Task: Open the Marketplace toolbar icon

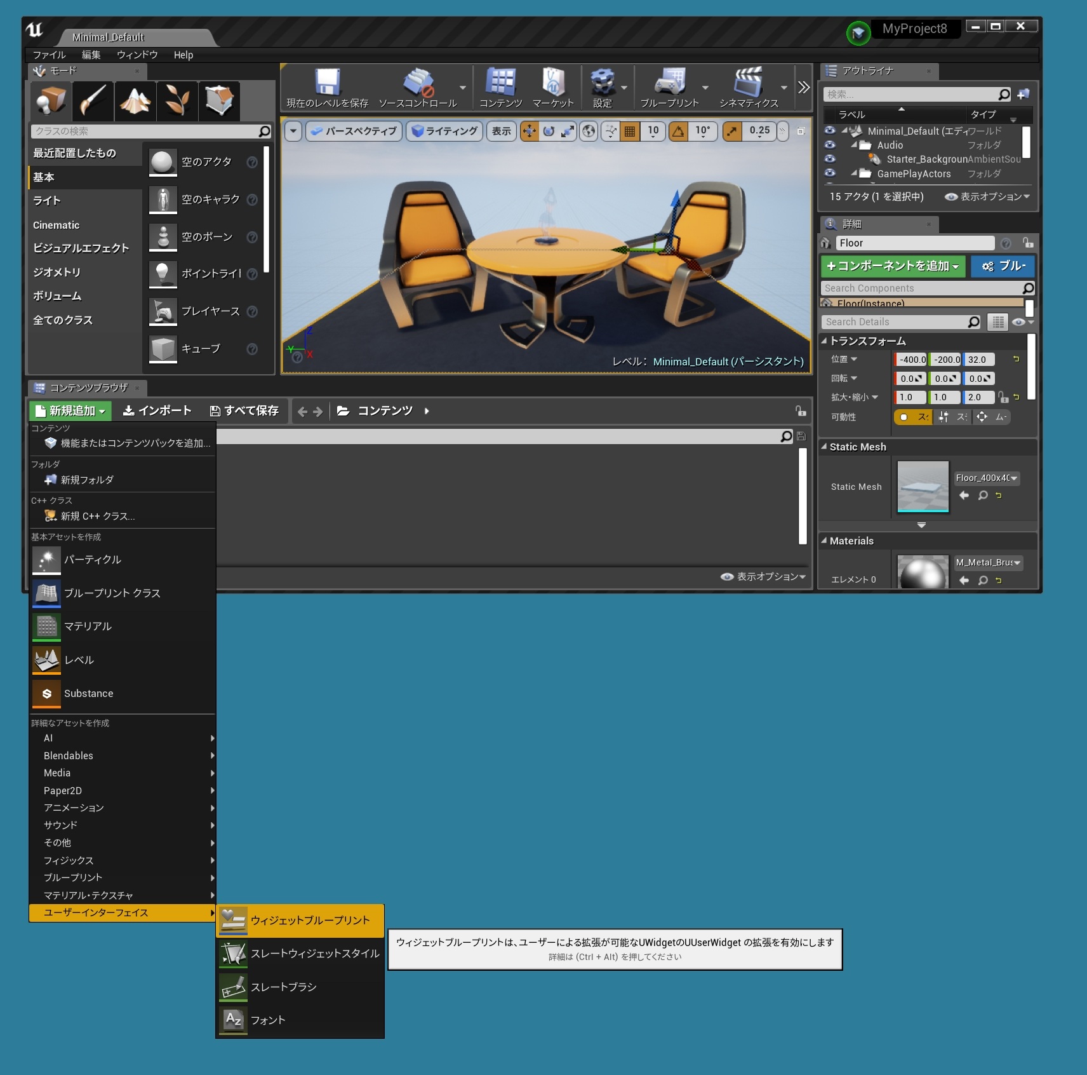Action: 552,83
